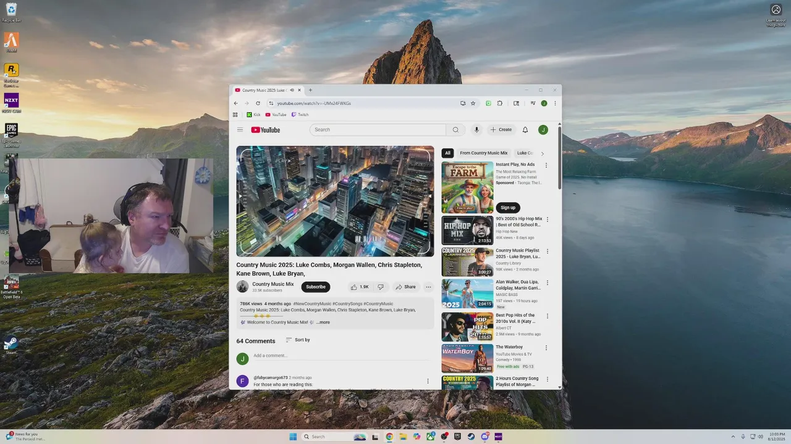Start voice search with the microphone icon
The height and width of the screenshot is (444, 791).
476,129
